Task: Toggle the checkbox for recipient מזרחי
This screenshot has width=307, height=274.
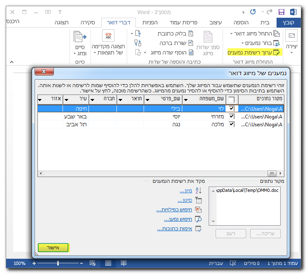Action: [x=232, y=116]
